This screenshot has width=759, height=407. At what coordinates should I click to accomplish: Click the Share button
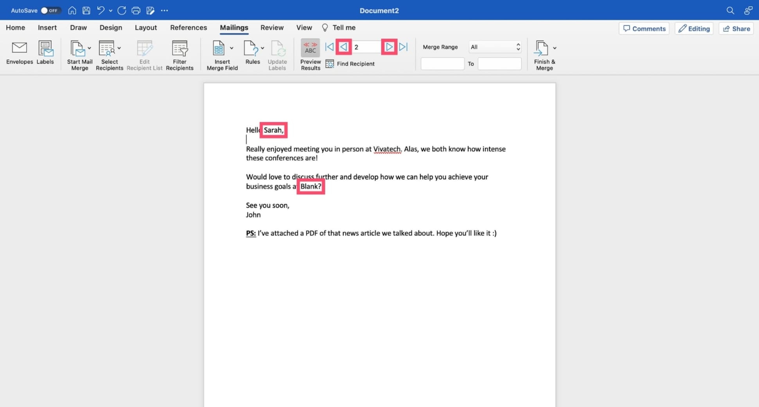tap(736, 28)
